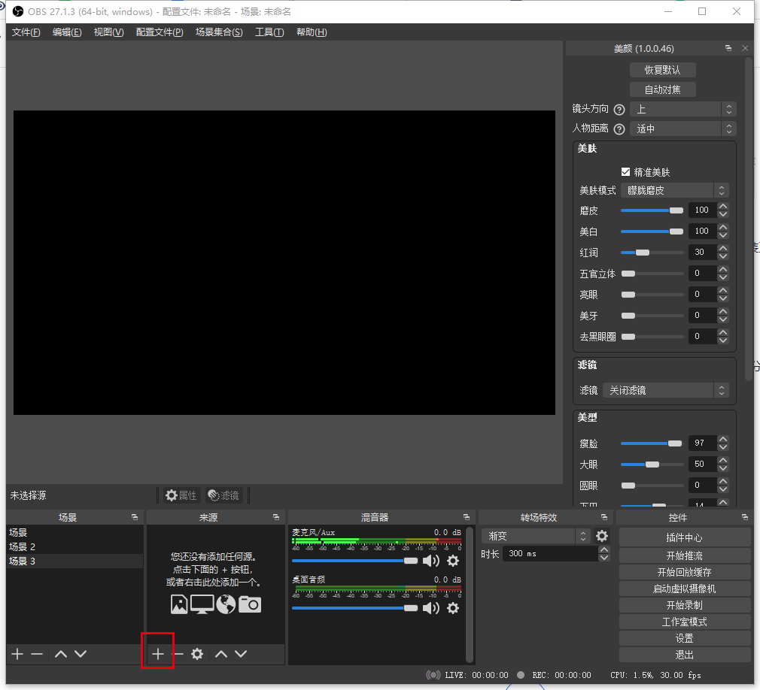Open the 工具(T) menu
Viewport: 760px width, 690px height.
point(269,32)
